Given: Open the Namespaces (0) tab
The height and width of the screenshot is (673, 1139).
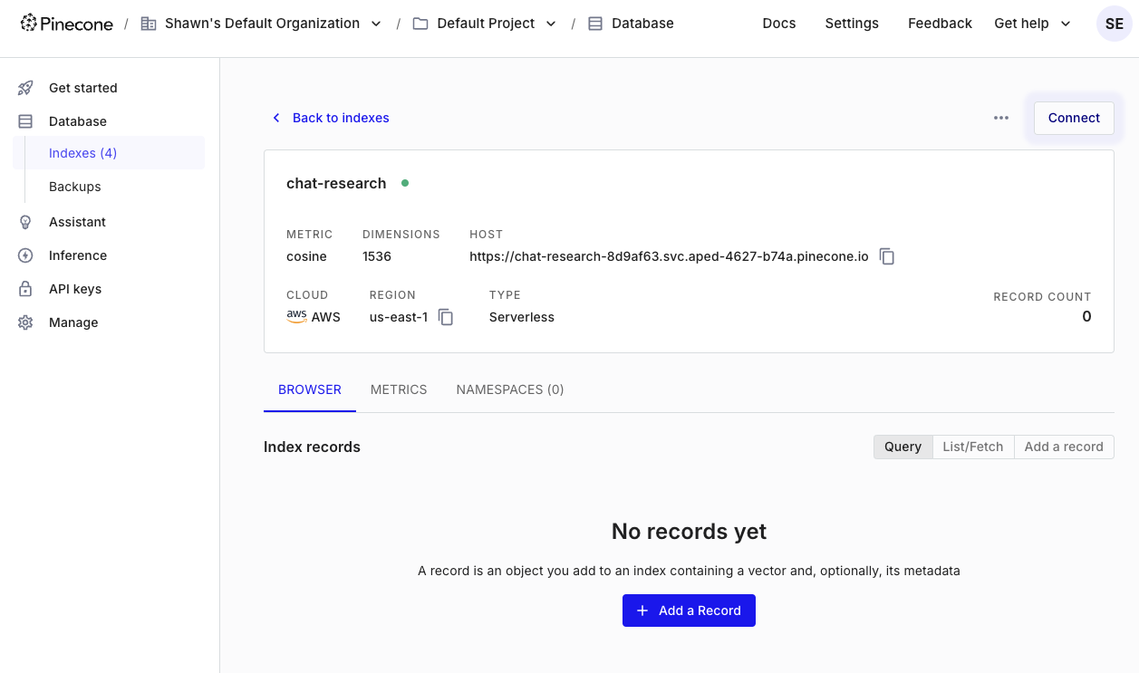Looking at the screenshot, I should click(509, 389).
